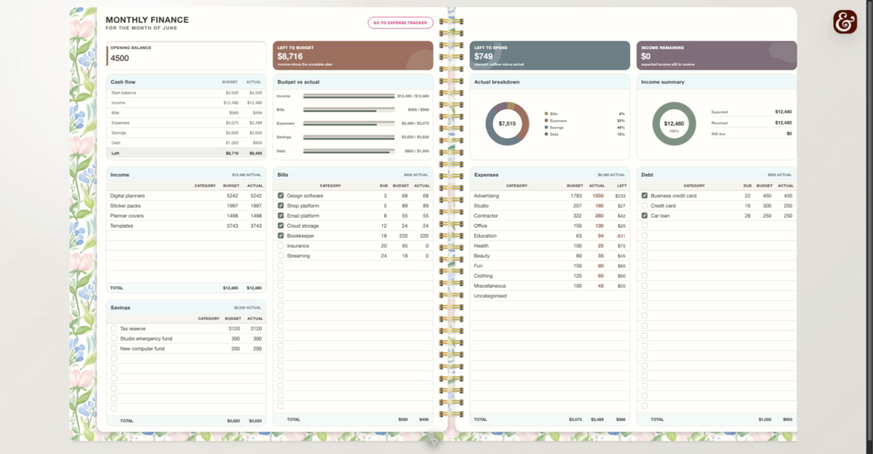Select the Health expense category
This screenshot has width=873, height=454.
[481, 246]
